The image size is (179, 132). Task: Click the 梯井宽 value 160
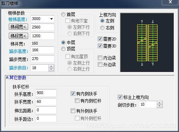(x=35, y=43)
